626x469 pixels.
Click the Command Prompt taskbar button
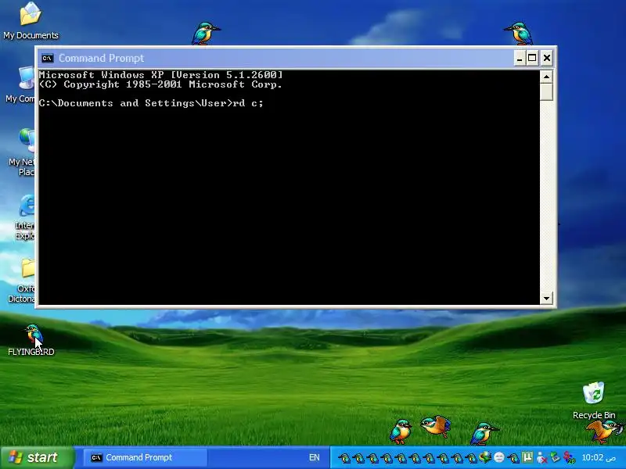(146, 457)
